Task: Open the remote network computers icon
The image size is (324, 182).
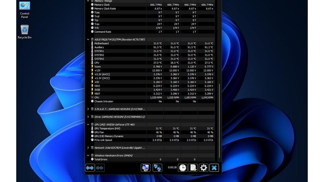Action: [x=157, y=168]
